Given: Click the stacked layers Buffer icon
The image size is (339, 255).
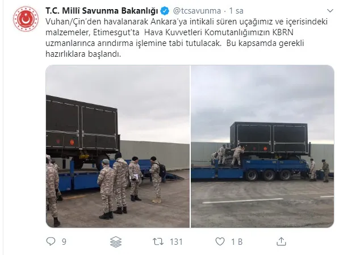Looking at the screenshot, I should [116, 241].
